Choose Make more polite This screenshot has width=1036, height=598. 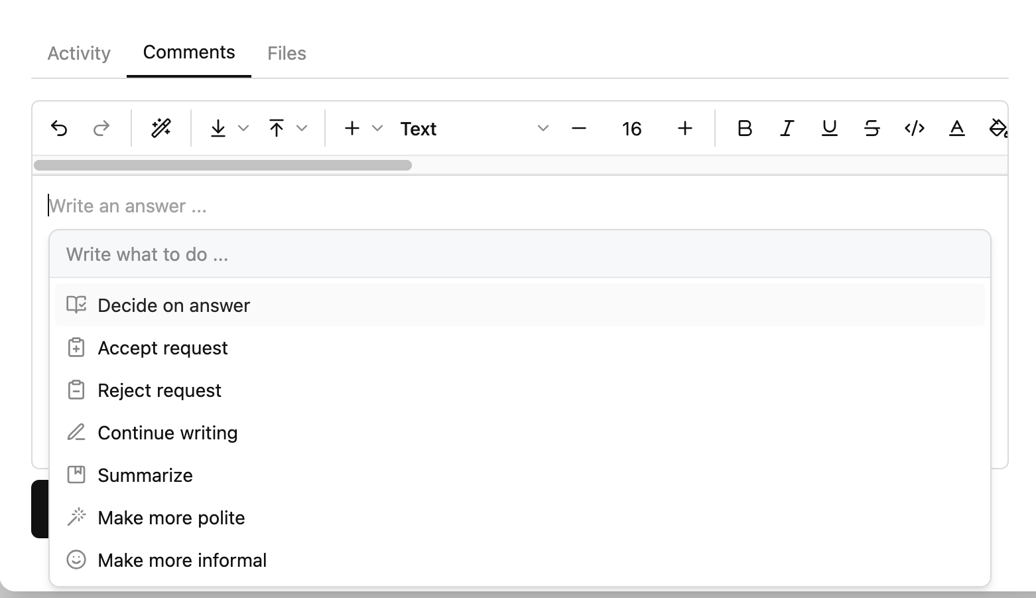pyautogui.click(x=171, y=518)
